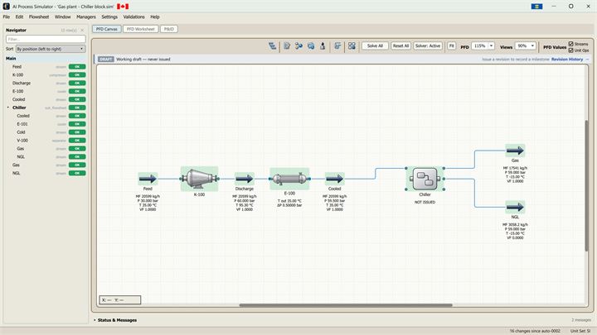The width and height of the screenshot is (597, 335).
Task: Focus the Navigator Filter input field
Action: pyautogui.click(x=46, y=39)
